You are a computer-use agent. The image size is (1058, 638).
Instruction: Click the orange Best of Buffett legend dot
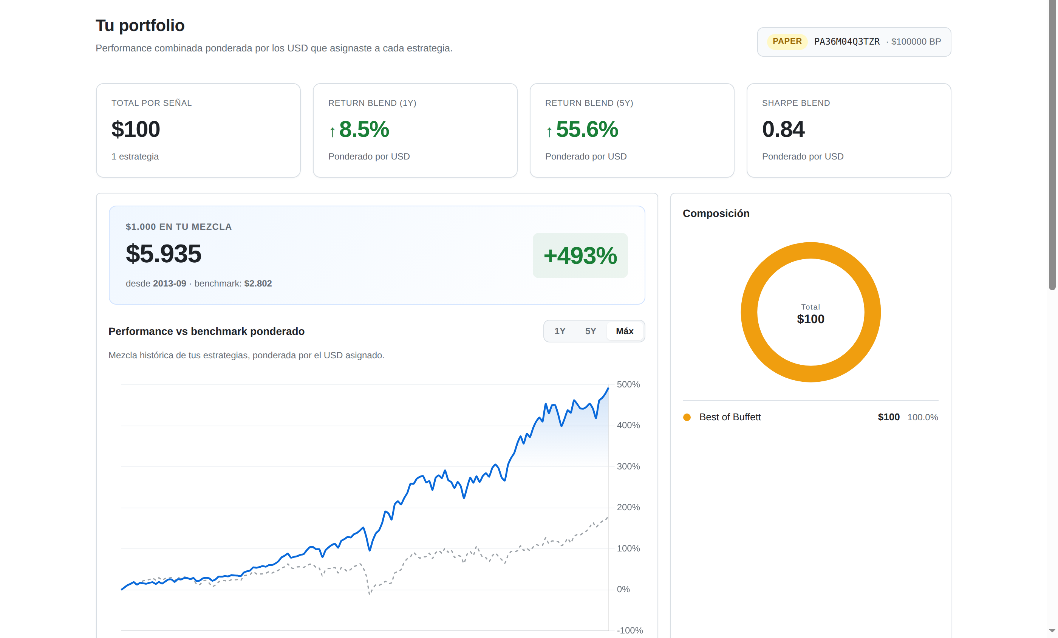point(687,417)
